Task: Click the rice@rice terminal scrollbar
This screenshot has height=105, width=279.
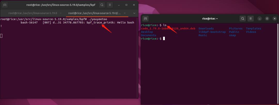Action: coord(278,64)
